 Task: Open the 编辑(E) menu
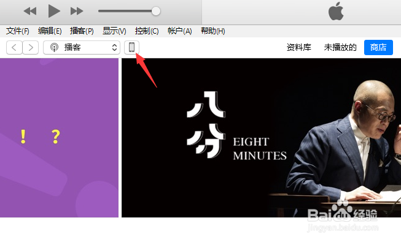point(50,31)
